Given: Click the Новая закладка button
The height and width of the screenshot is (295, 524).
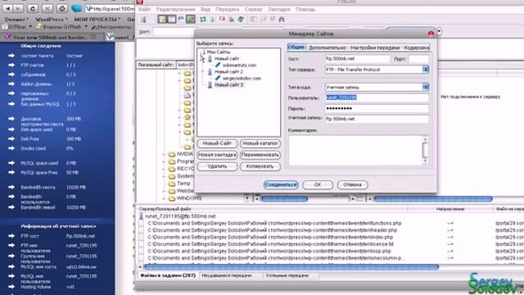Looking at the screenshot, I should [217, 155].
